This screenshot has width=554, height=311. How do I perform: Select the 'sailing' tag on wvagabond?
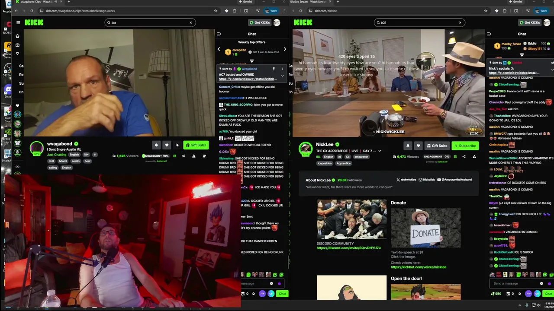(52, 168)
